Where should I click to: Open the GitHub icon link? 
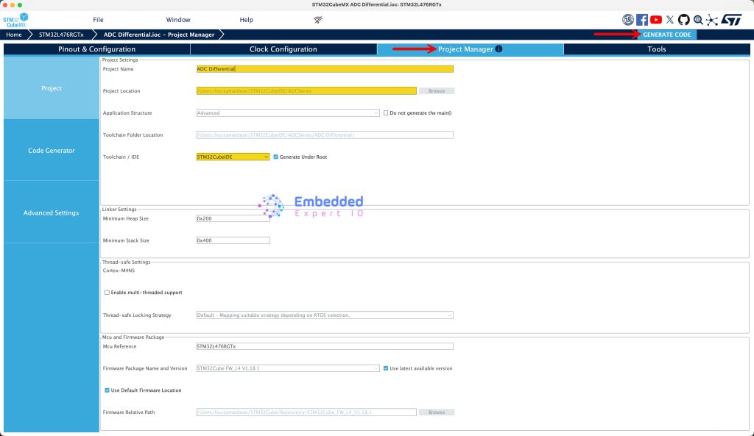click(683, 20)
